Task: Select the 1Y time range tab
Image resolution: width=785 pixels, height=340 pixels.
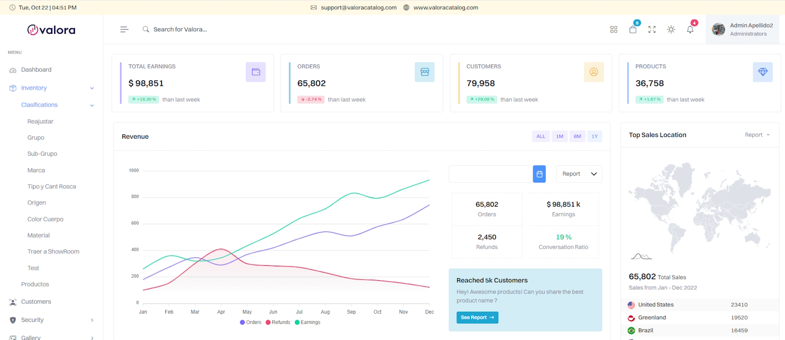Action: (x=594, y=136)
